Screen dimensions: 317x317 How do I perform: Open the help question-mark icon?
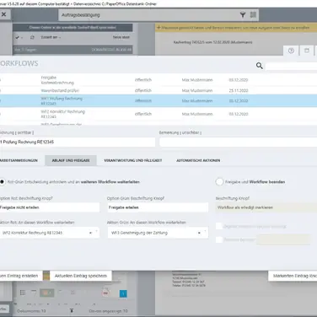tap(291, 51)
